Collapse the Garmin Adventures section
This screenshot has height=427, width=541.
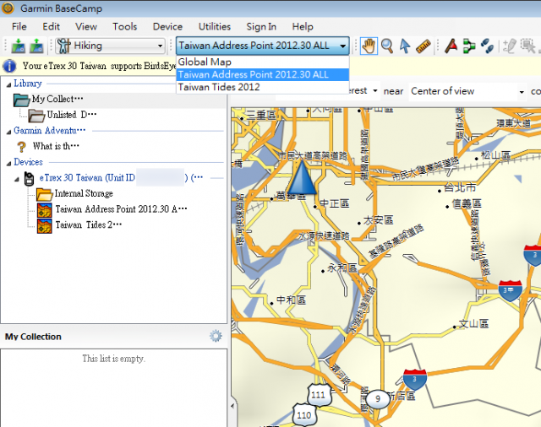point(8,132)
